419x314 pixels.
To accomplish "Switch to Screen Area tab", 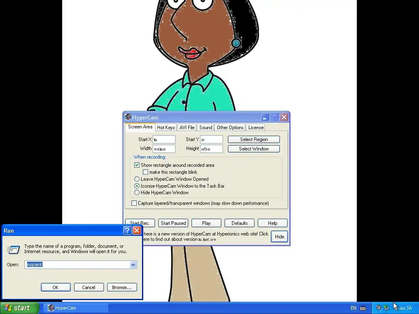I will (140, 127).
